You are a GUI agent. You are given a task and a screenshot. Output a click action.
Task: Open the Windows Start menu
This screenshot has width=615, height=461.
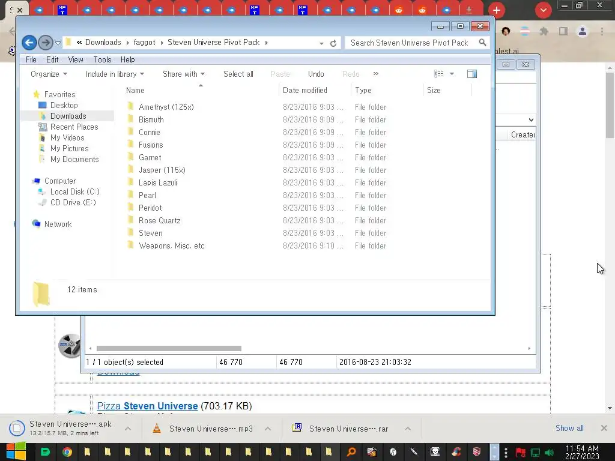pos(16,451)
